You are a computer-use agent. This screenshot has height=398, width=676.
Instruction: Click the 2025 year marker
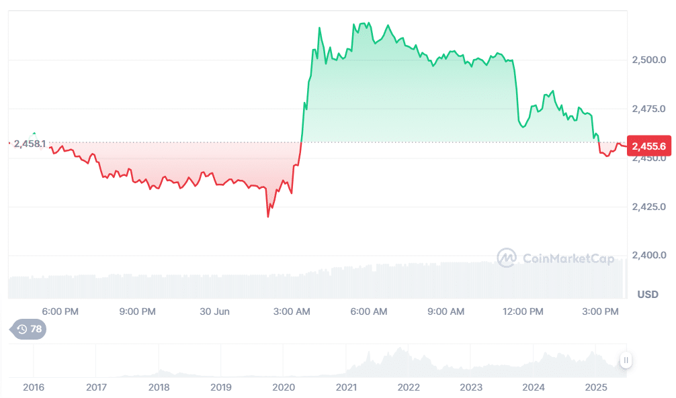[x=596, y=387]
